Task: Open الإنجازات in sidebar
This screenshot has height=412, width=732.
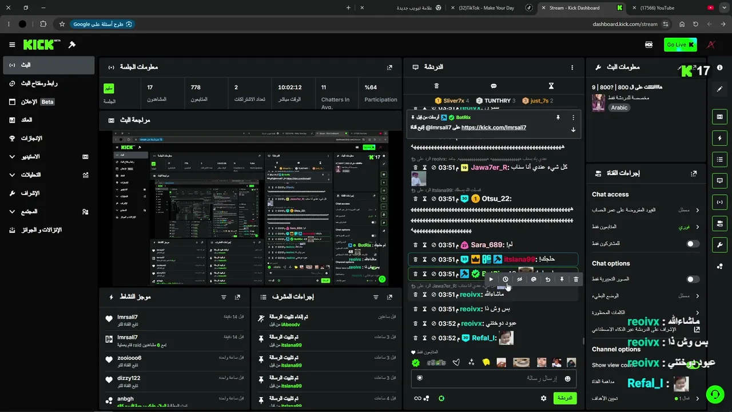Action: click(x=49, y=138)
